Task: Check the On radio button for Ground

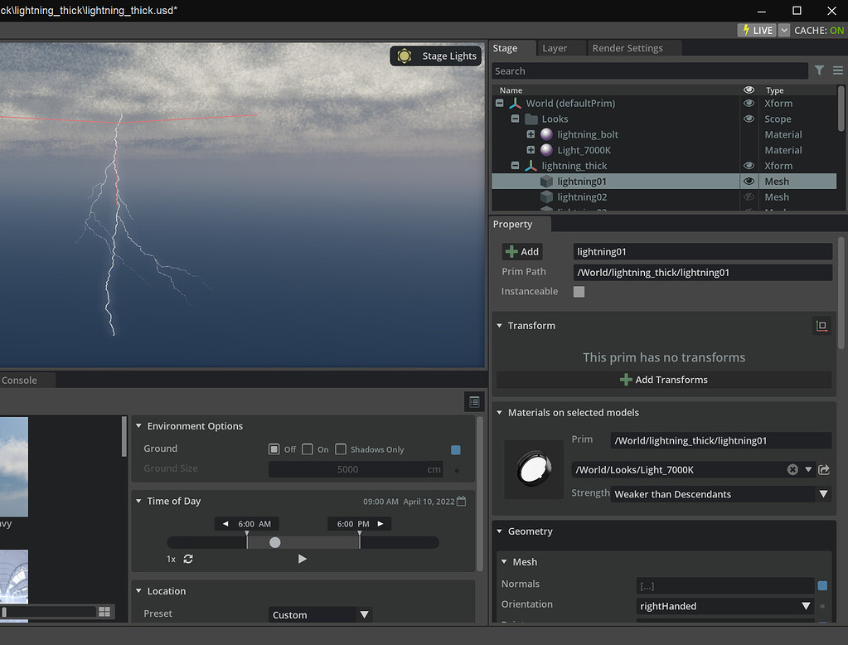Action: [308, 449]
